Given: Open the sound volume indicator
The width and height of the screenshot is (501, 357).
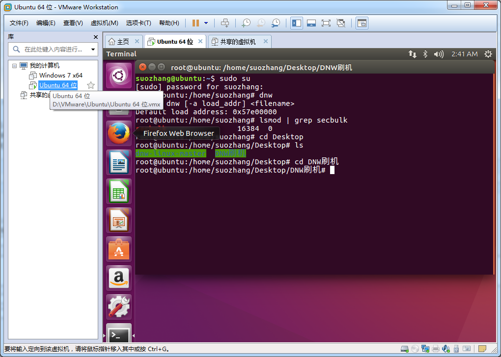Looking at the screenshot, I should (439, 54).
